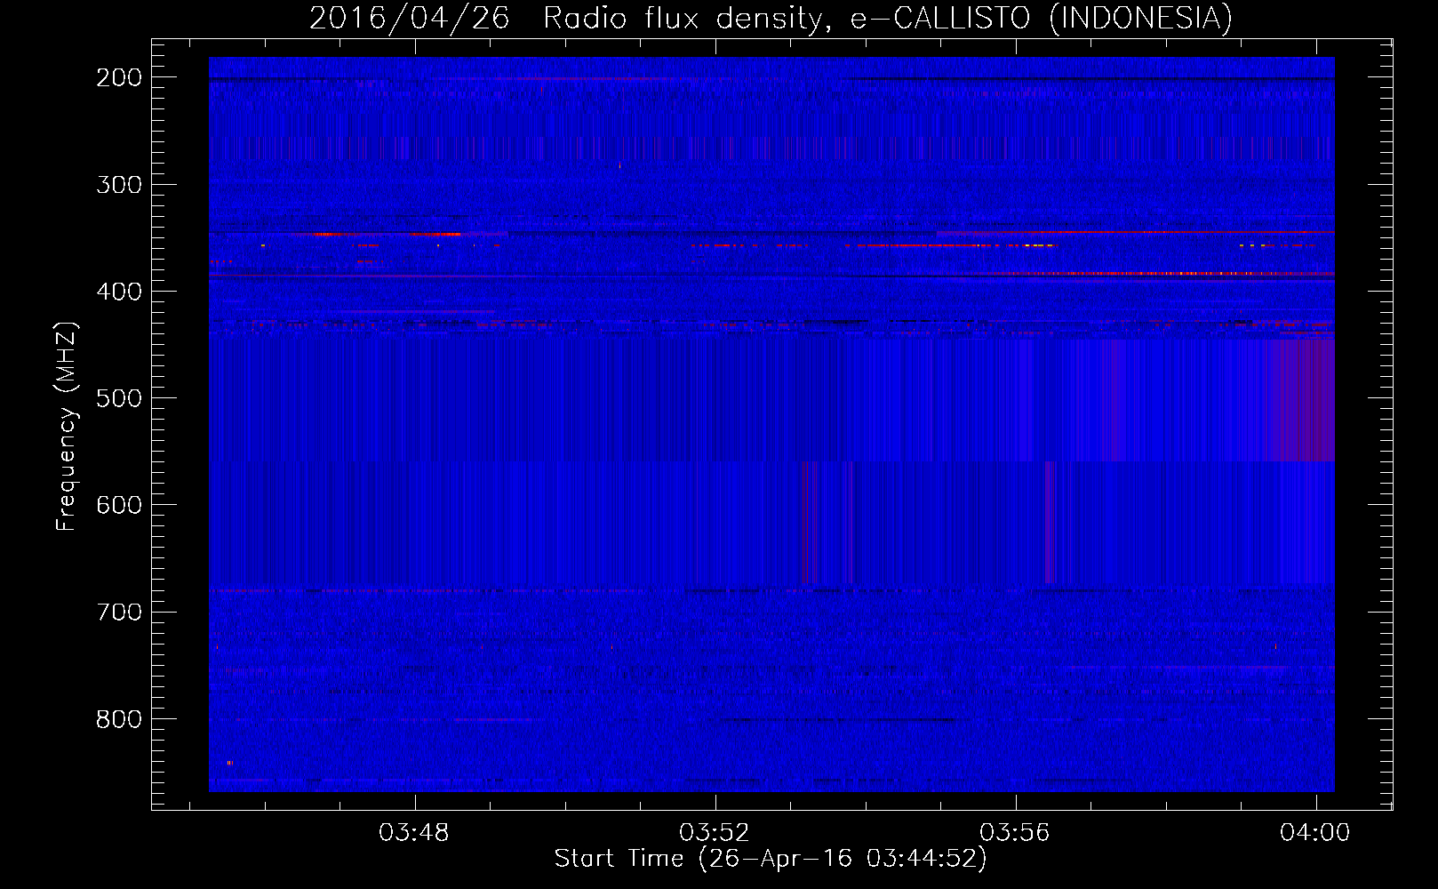
Task: Click the 200 frequency axis label
Action: [119, 78]
